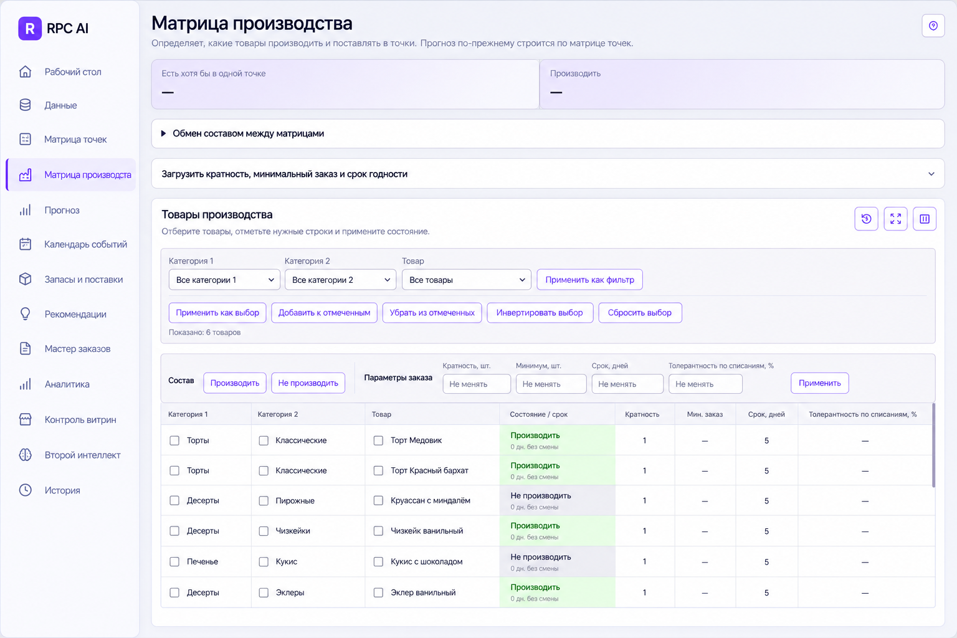Click the calendar icon for Календарь событий
Viewport: 957px width, 638px height.
click(25, 244)
